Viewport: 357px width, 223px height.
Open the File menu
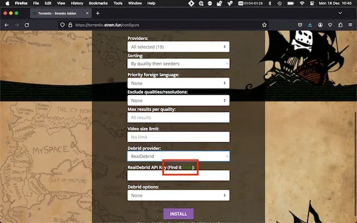point(36,3)
